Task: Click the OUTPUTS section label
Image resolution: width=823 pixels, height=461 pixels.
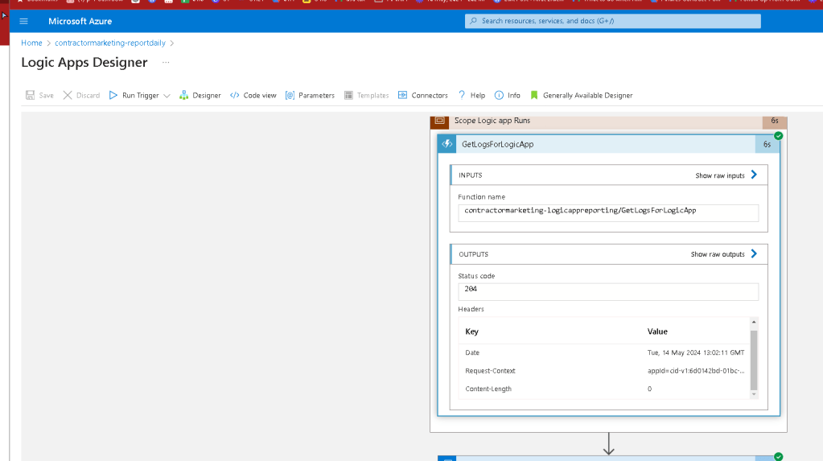Action: tap(473, 254)
